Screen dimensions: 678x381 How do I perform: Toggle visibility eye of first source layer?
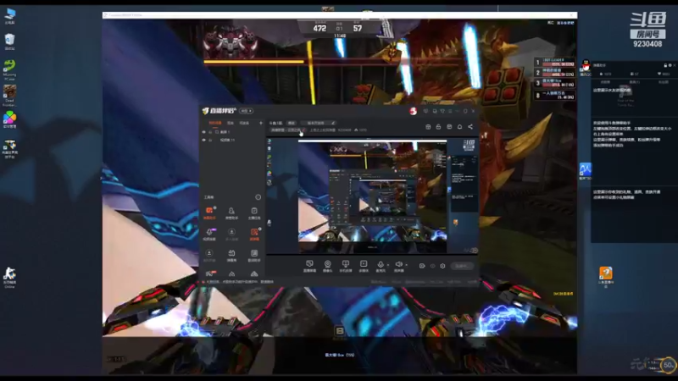(204, 132)
